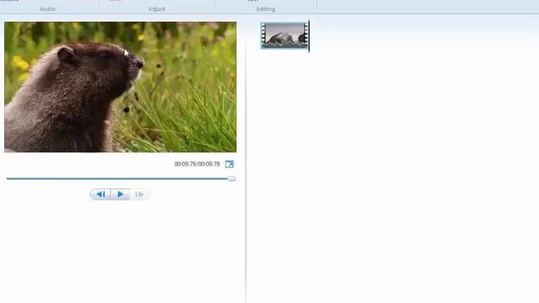This screenshot has height=303, width=539.
Task: Open full-screen preview icon
Action: pyautogui.click(x=229, y=164)
